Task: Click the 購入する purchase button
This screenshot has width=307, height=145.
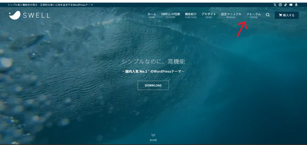Action: click(x=287, y=15)
